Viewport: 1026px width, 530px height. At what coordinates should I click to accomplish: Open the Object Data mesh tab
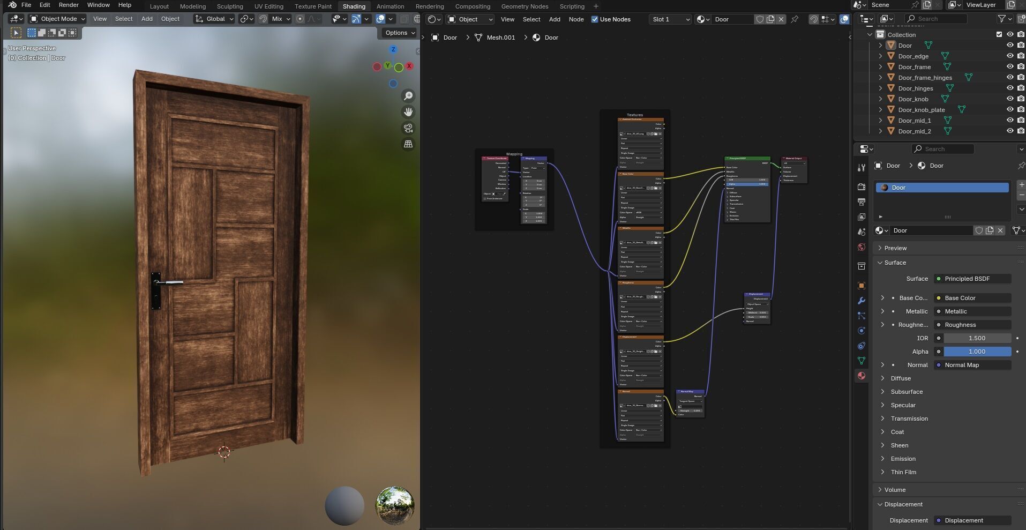pos(862,361)
